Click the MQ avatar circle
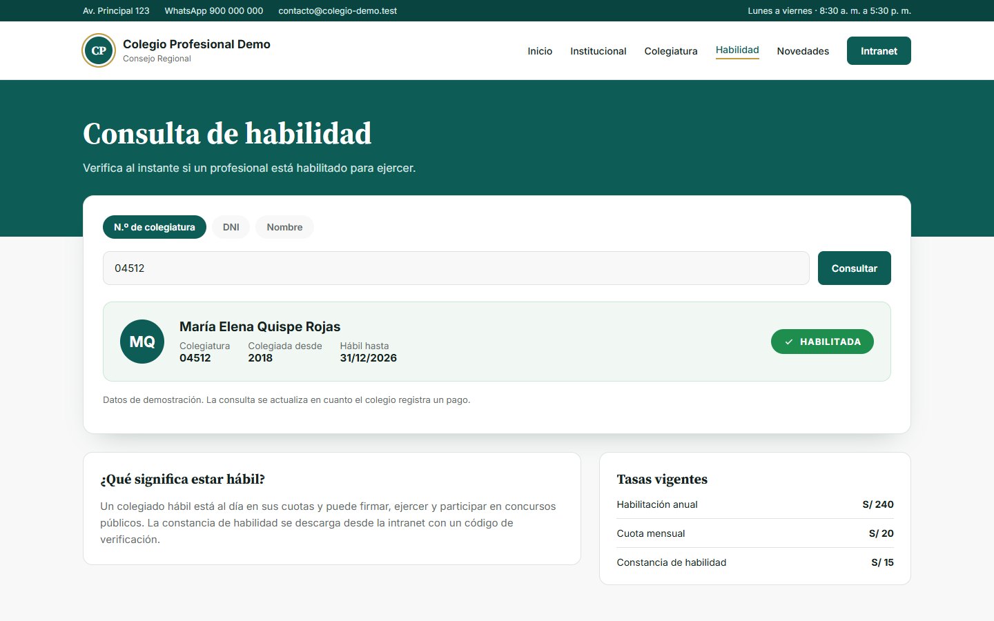 (x=142, y=342)
